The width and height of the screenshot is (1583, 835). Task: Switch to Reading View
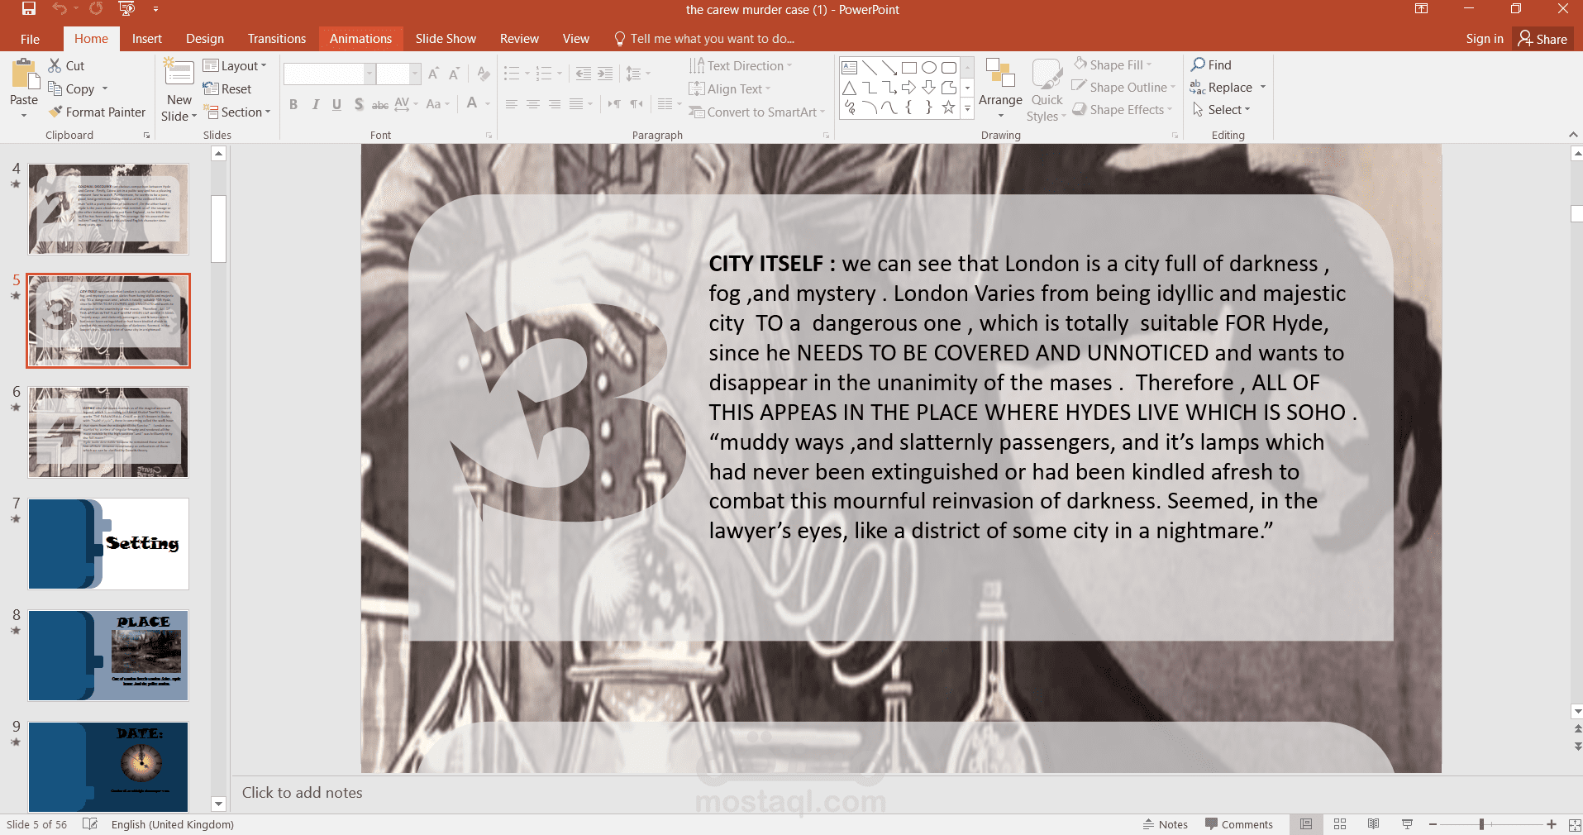[x=1373, y=824]
